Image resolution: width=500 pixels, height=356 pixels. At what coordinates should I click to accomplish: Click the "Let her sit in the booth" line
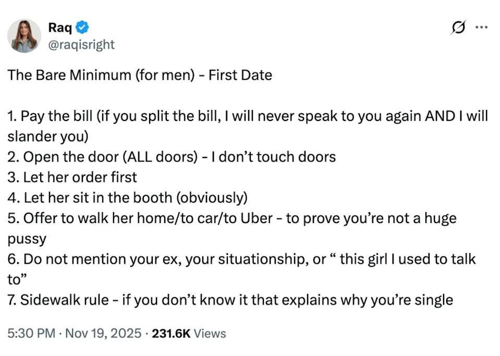[127, 198]
